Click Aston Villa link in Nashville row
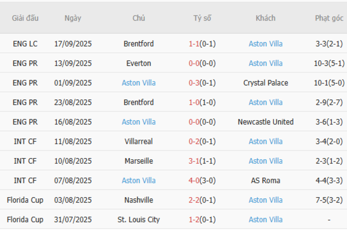Viewport: 347px width, 232px height. tap(265, 200)
